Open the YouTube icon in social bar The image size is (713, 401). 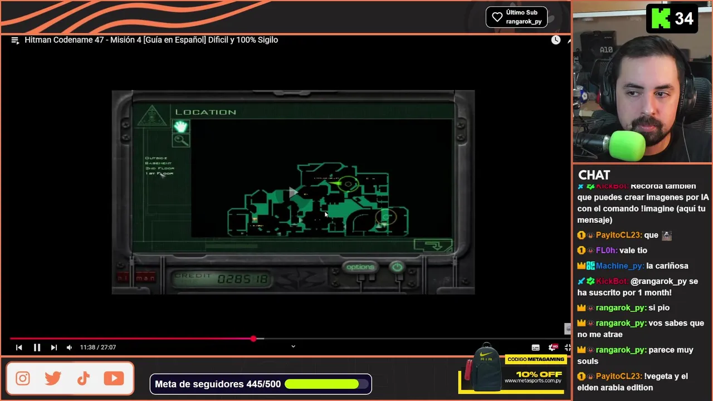click(114, 379)
